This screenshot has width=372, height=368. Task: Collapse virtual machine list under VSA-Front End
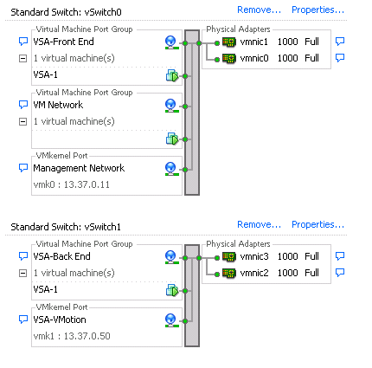(22, 59)
